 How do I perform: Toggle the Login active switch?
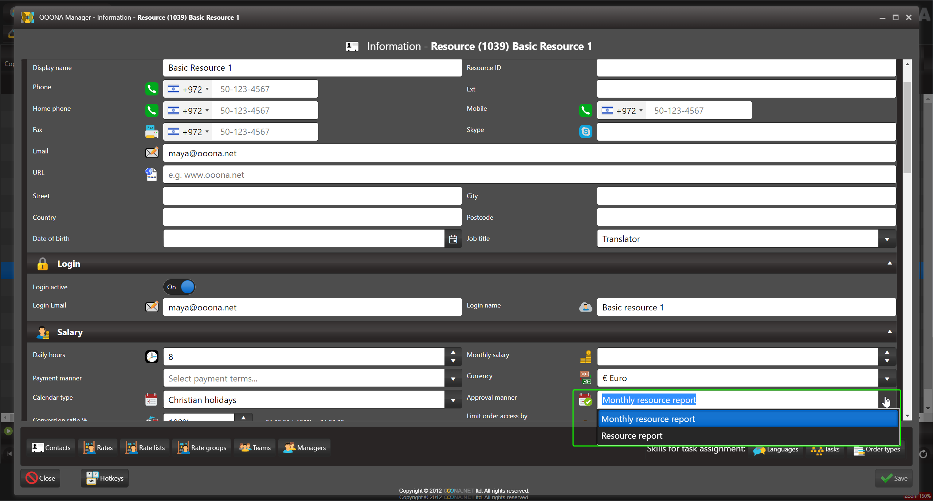click(x=179, y=287)
